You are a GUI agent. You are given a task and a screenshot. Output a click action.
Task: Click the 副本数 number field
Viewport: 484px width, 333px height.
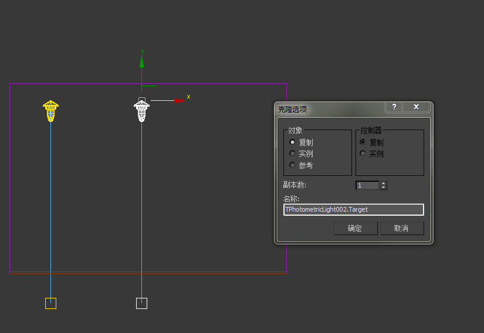[367, 185]
